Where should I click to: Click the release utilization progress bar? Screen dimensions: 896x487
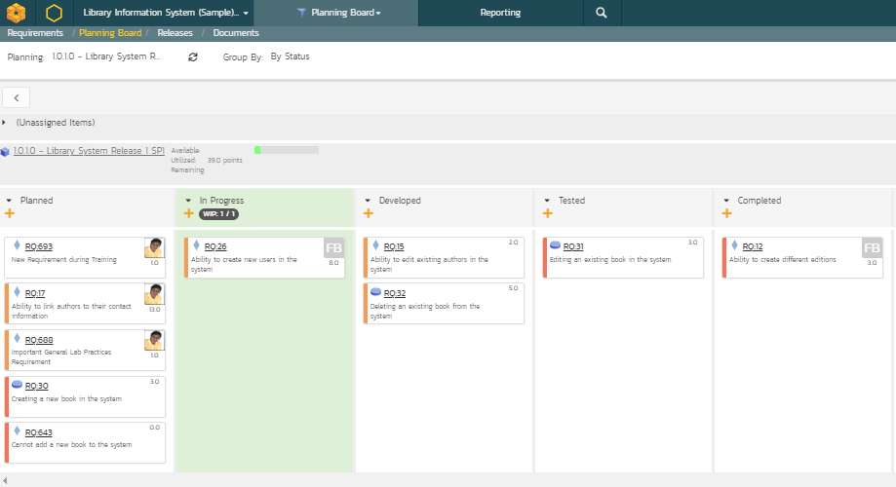tap(286, 150)
